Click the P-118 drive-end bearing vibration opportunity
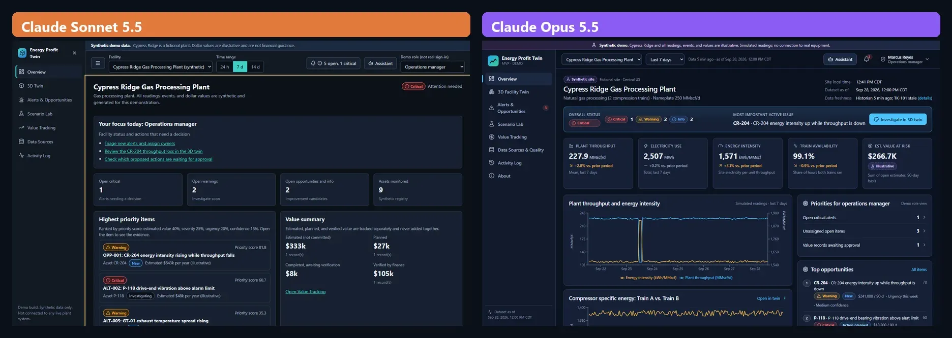The width and height of the screenshot is (952, 338). tap(865, 321)
